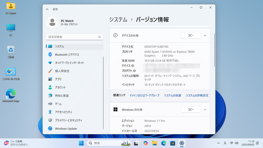263x148 pixels.
Task: Launch Copilot from the taskbar
Action: (x=145, y=143)
